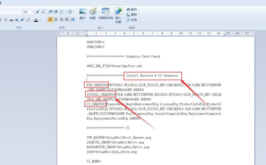Click Select All (全选)
Viewport: 266px width, 165px height.
coord(132,20)
